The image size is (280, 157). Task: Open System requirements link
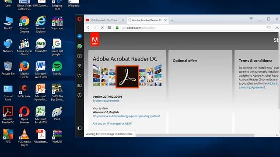(x=106, y=101)
